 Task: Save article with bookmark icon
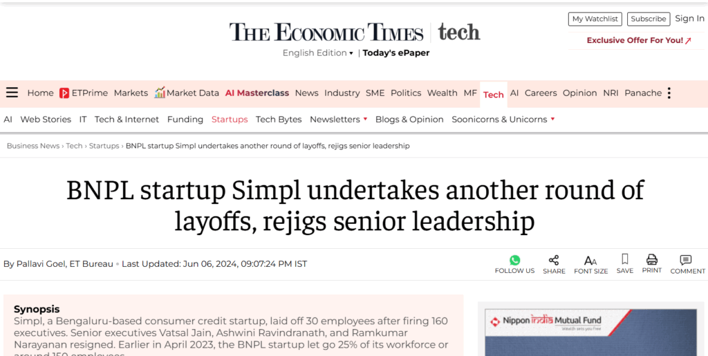[x=625, y=259]
